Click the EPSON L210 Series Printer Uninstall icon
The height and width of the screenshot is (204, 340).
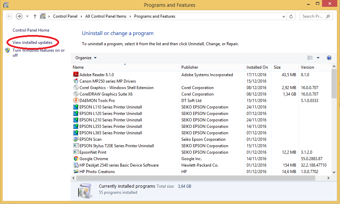(x=76, y=120)
